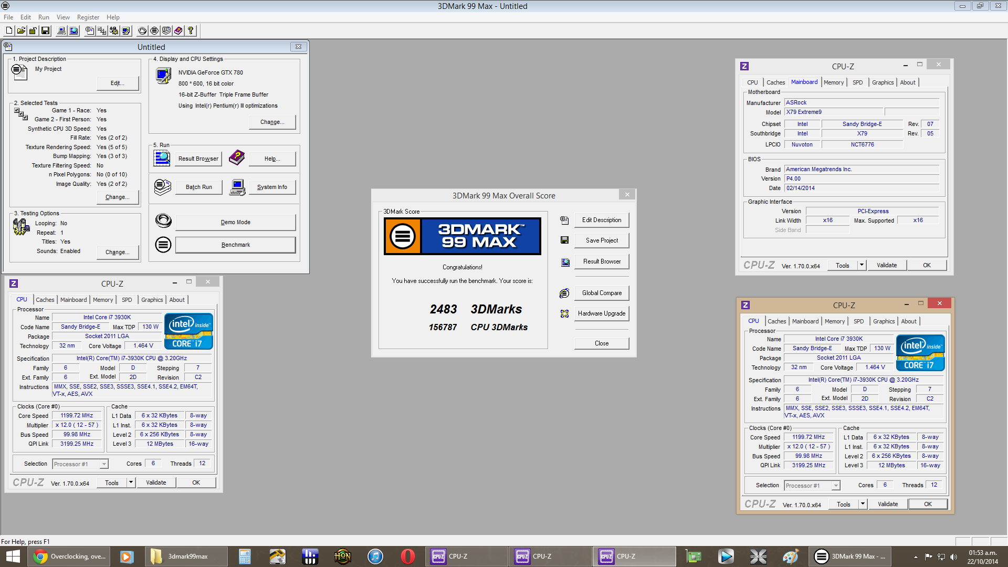
Task: Click the Result Browser icon in Run panel
Action: tap(162, 158)
